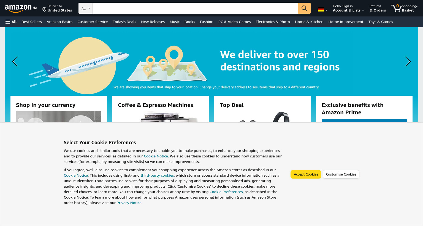Viewport: 423px width, 226px height.
Task: Click the Coffee & Espresso Machines heading
Action: pyautogui.click(x=155, y=105)
